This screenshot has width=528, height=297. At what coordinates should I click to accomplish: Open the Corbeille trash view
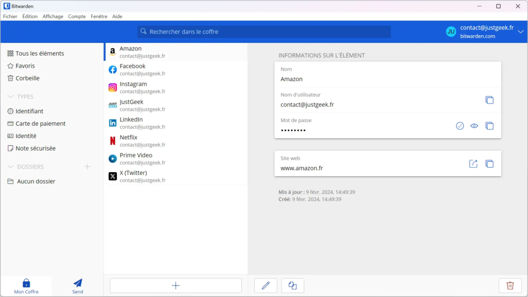pos(27,78)
